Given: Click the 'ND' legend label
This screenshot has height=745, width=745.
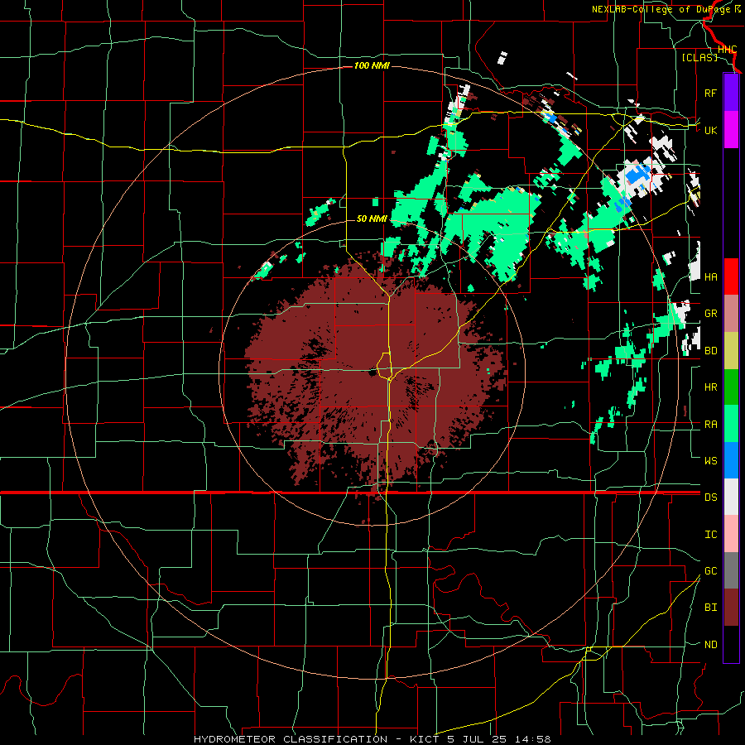Looking at the screenshot, I should [710, 645].
